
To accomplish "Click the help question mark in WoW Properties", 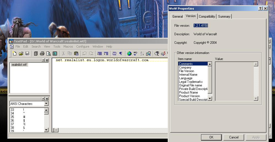I will (x=260, y=9).
